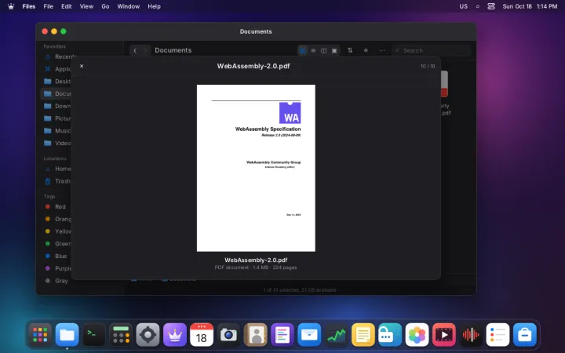Open Terminal from the dock
This screenshot has width=565, height=353.
[94, 335]
